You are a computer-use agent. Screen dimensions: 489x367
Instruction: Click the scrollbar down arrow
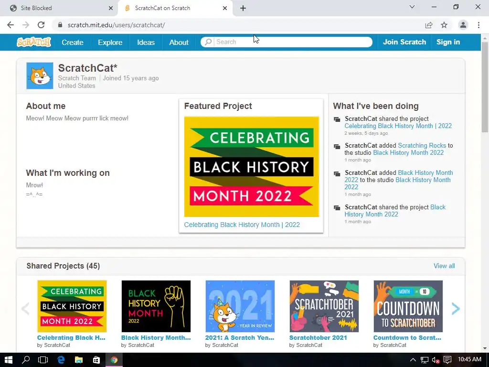click(485, 348)
